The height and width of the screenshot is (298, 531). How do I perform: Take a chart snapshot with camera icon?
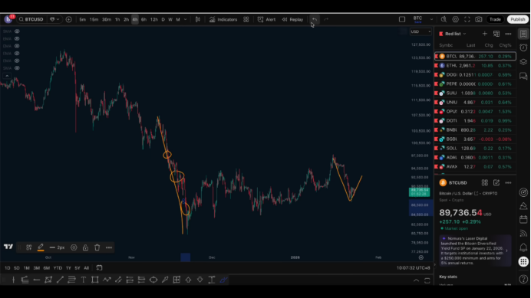pos(479,19)
